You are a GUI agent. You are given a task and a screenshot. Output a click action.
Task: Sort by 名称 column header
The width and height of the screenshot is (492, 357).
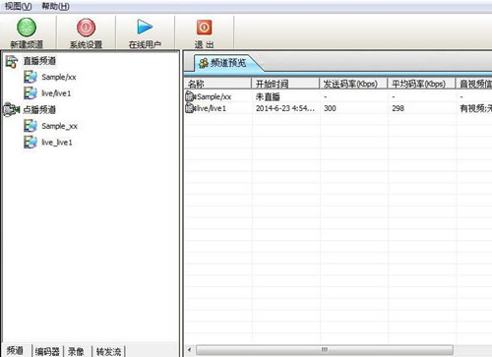point(217,84)
